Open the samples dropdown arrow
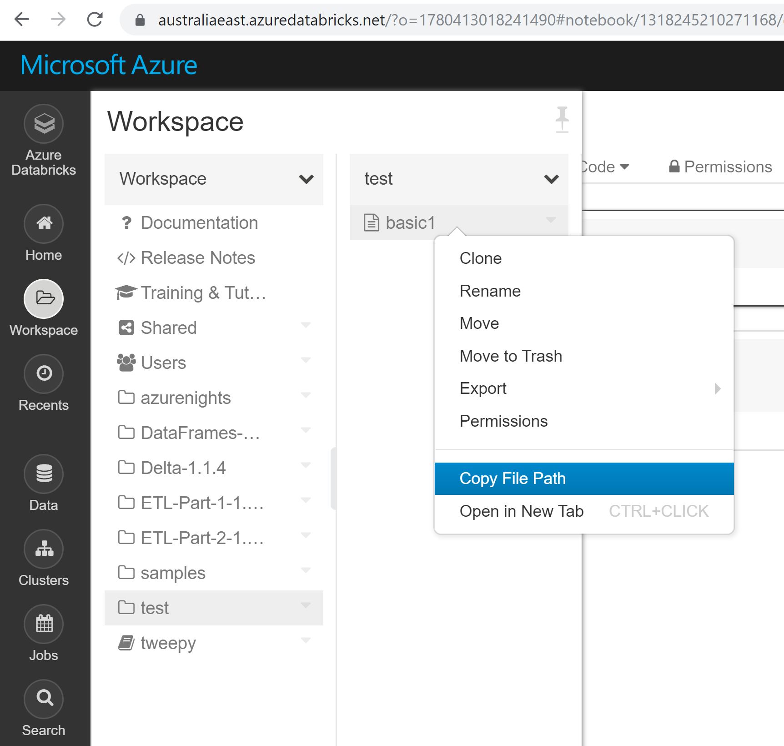 tap(306, 570)
